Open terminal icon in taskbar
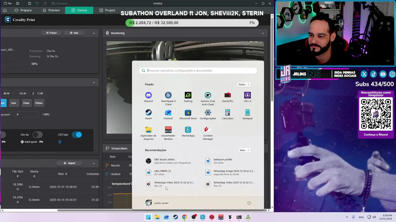Viewport: 396px width, 222px height. (239, 217)
